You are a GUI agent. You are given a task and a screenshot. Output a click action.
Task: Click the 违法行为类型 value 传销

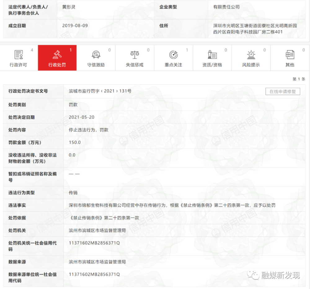coord(73,193)
